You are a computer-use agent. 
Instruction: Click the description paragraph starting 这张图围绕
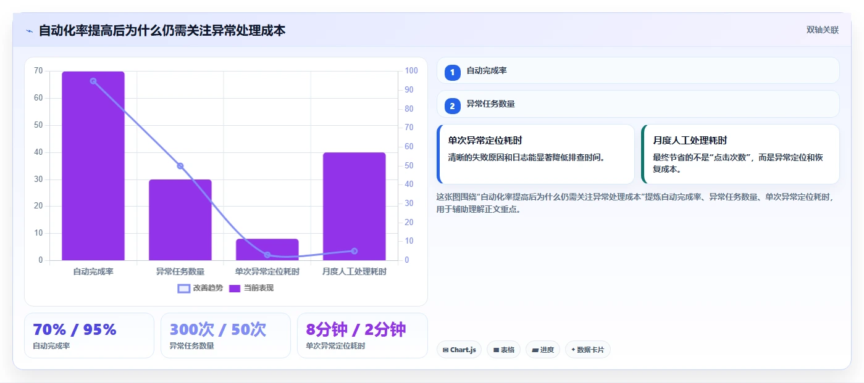pyautogui.click(x=635, y=203)
